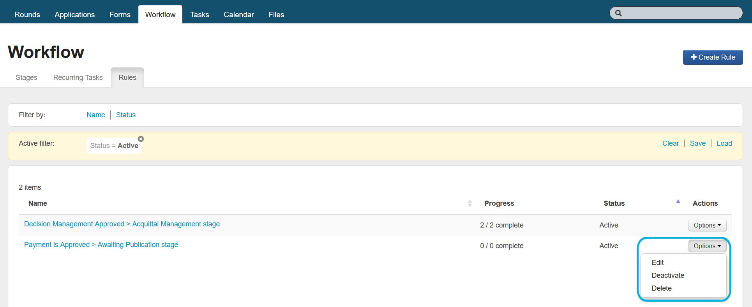The image size is (752, 307).
Task: Open the Calendar navigation tab
Action: coord(238,14)
